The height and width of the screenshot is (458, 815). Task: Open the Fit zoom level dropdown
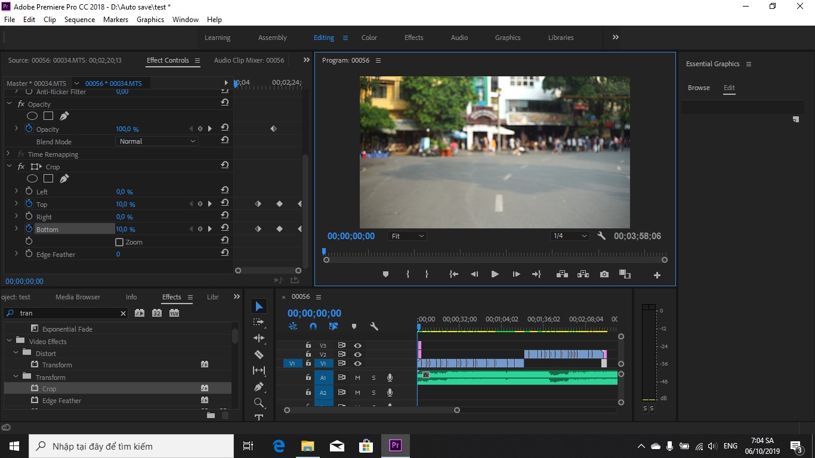click(407, 236)
